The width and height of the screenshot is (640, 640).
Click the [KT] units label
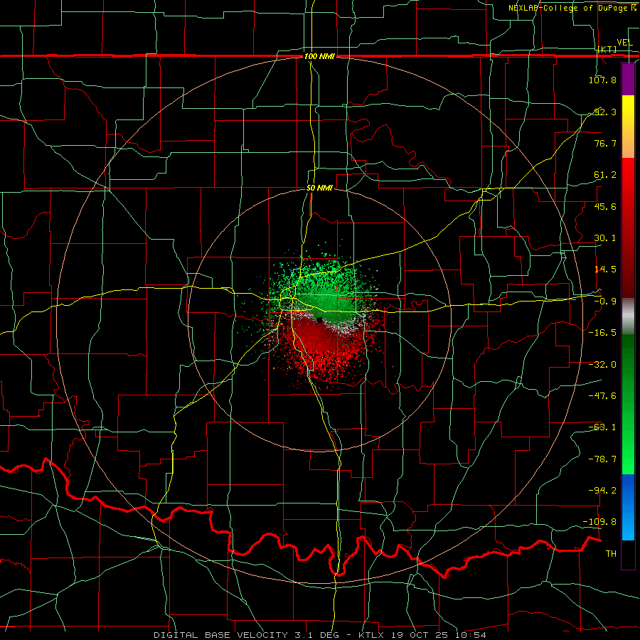[x=607, y=49]
